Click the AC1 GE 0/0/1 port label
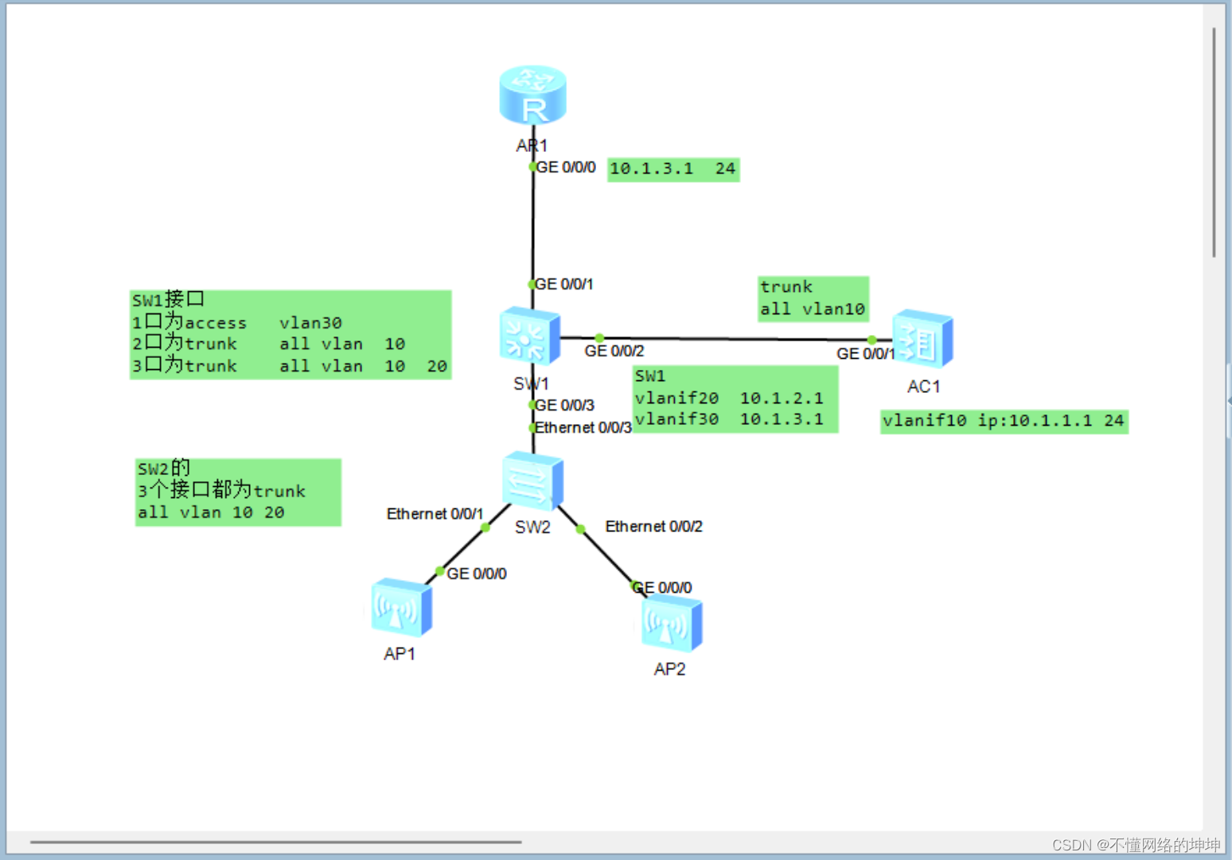 tap(866, 353)
